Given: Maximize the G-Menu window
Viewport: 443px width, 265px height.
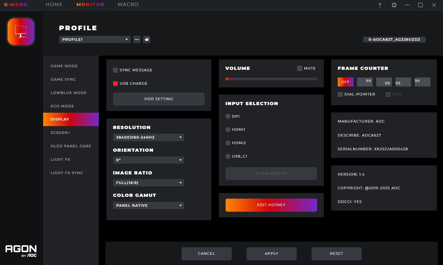Looking at the screenshot, I should [420, 5].
